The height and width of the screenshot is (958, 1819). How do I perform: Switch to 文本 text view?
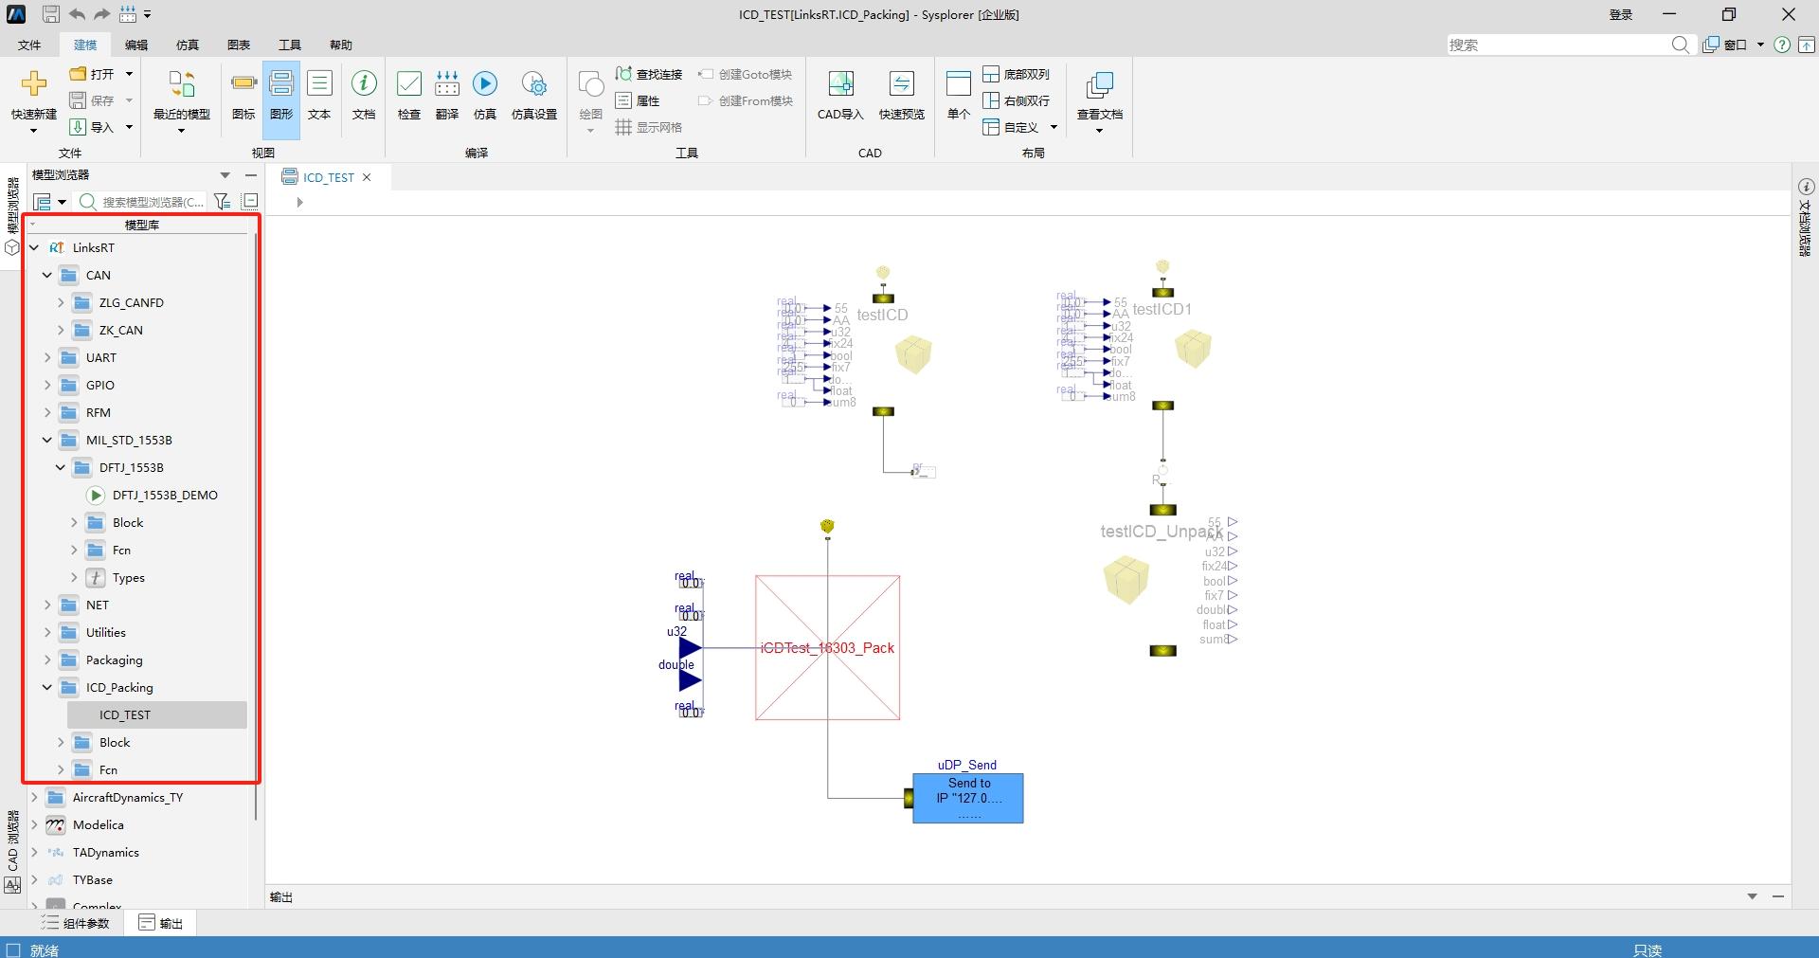319,95
